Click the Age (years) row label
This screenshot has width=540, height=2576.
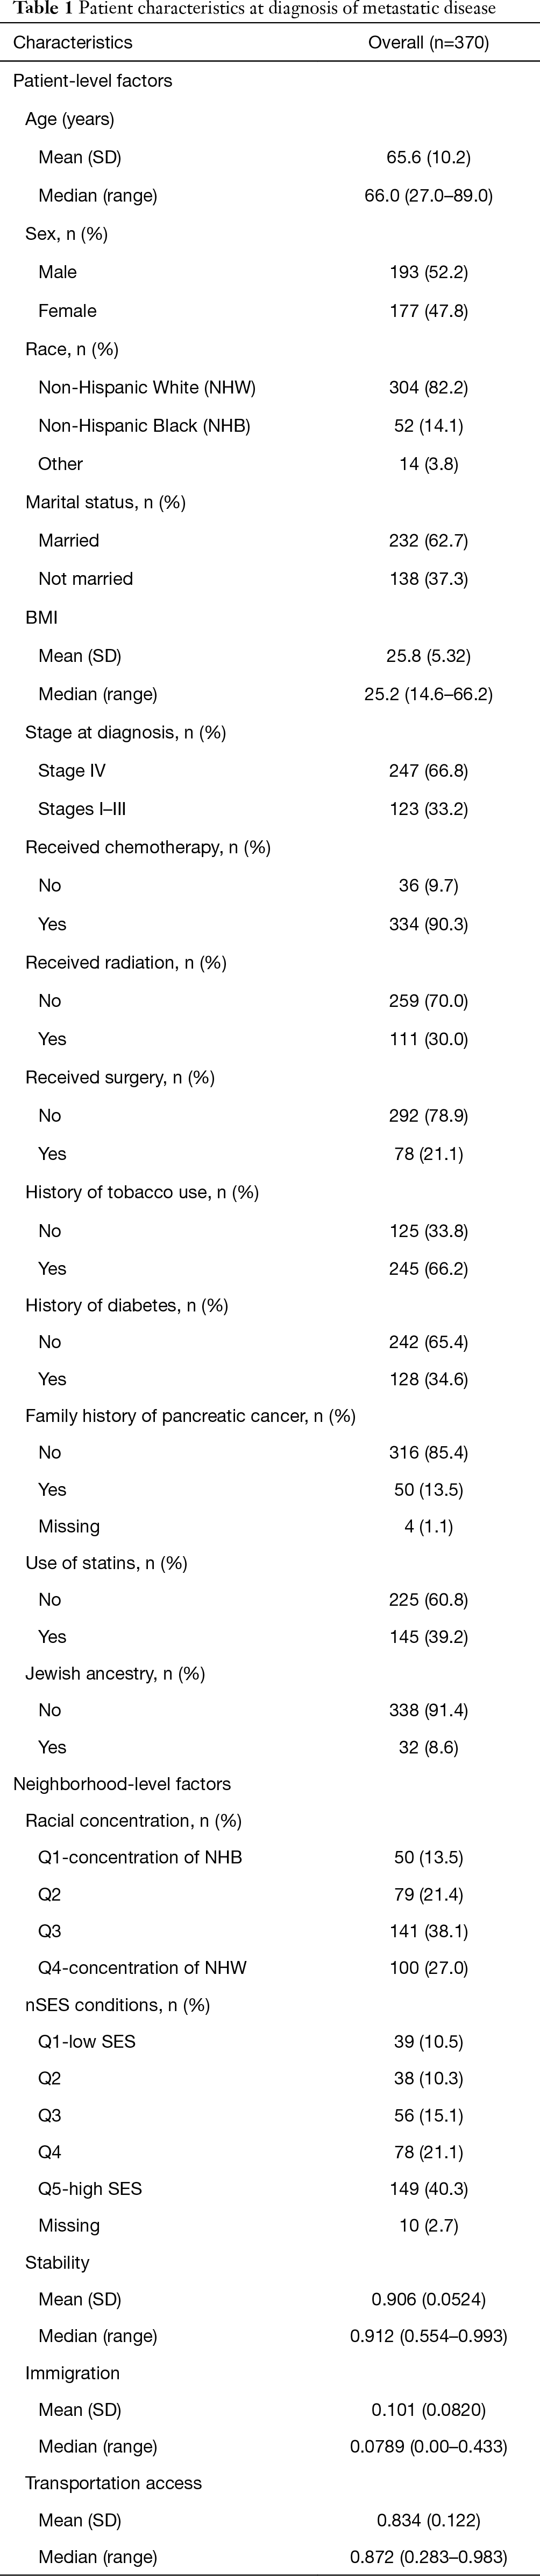tap(70, 119)
